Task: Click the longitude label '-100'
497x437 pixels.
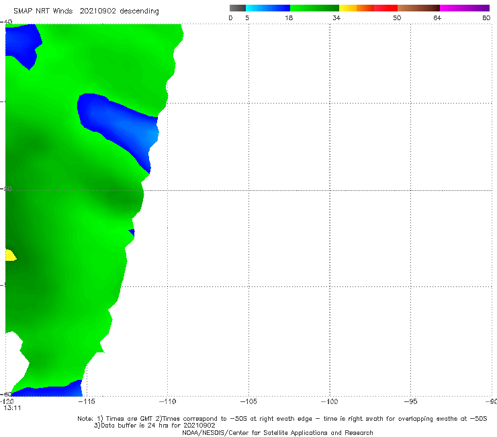Action: [330, 401]
